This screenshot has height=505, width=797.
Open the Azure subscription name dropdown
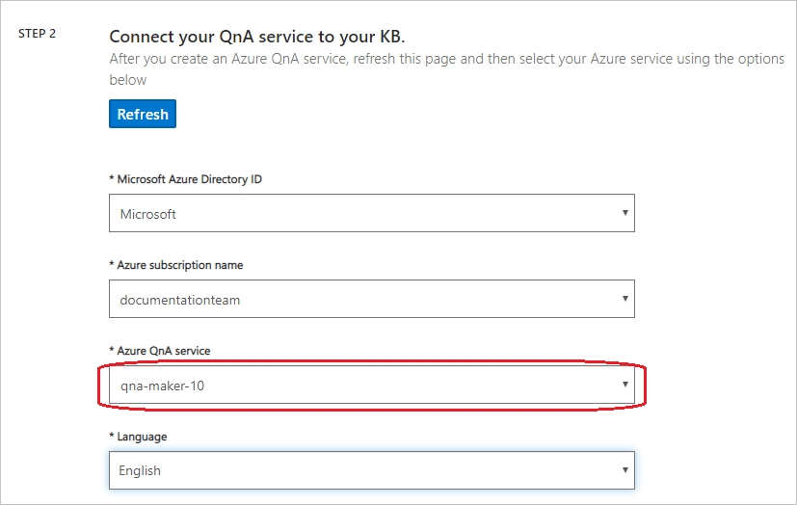click(372, 299)
